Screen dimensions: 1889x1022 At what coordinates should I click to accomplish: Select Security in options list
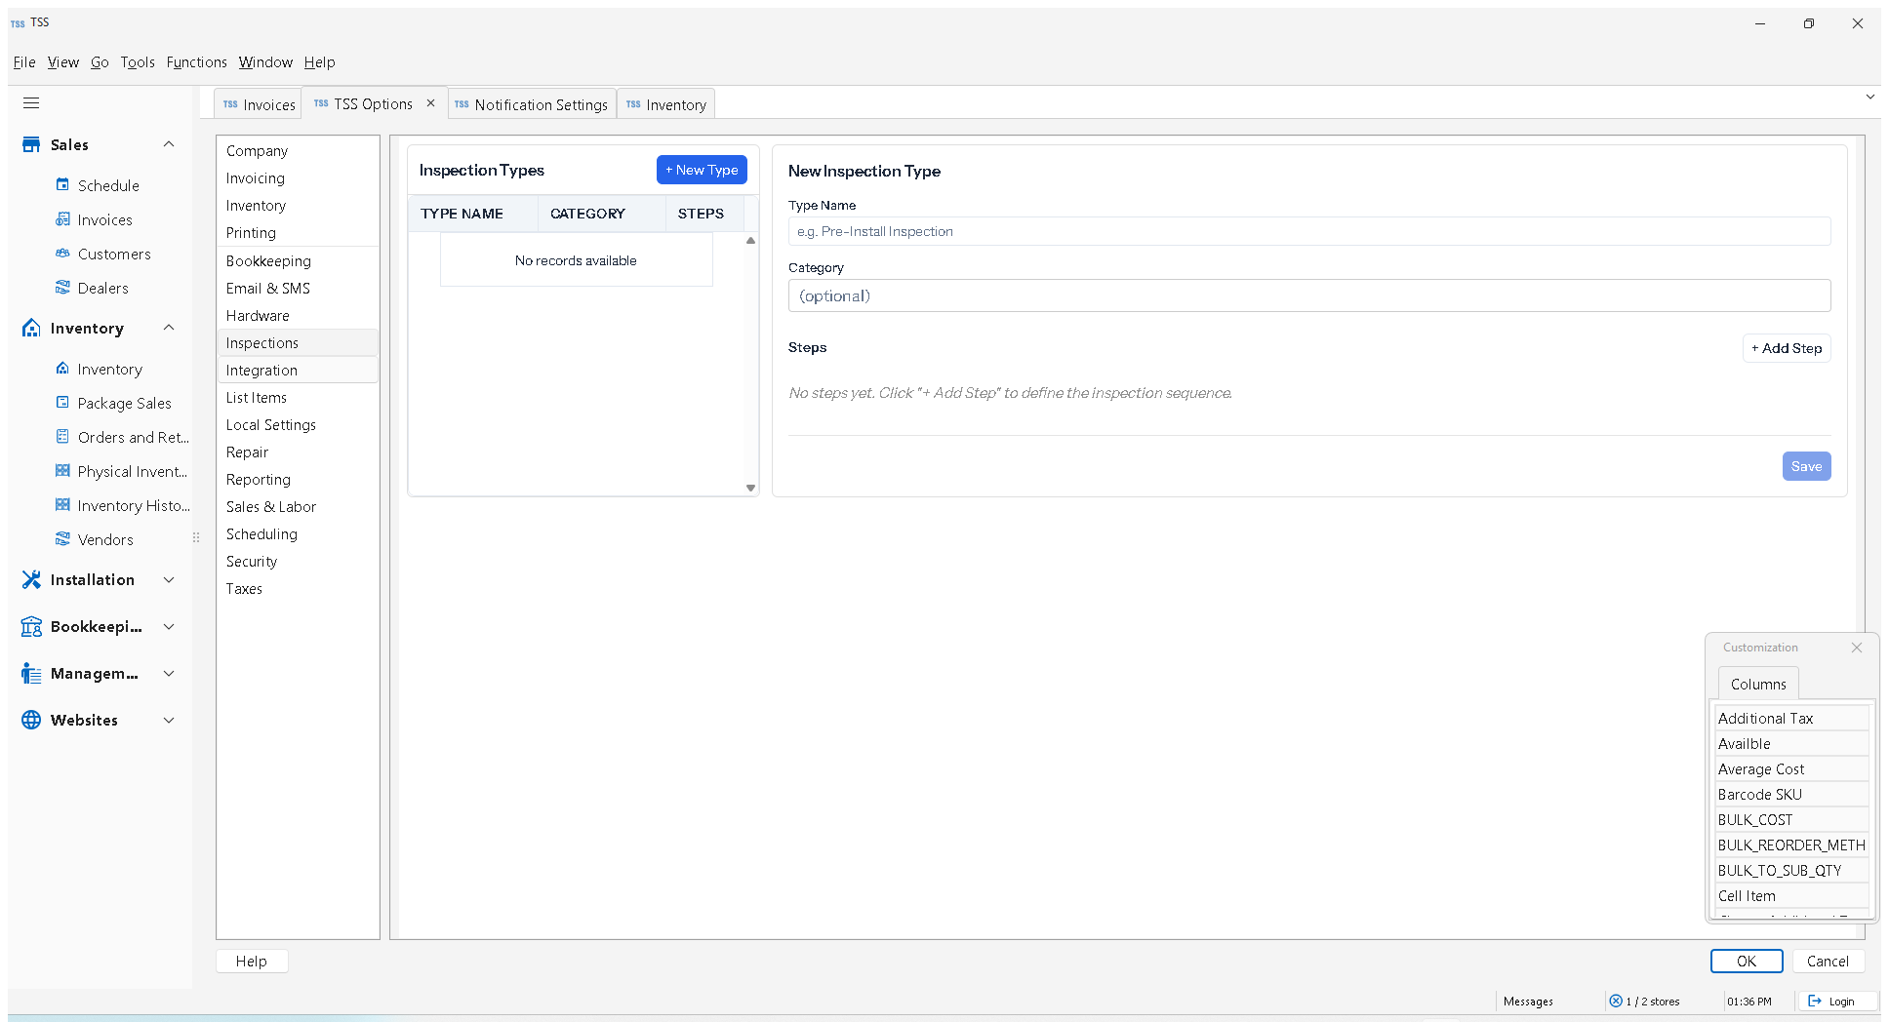click(252, 562)
